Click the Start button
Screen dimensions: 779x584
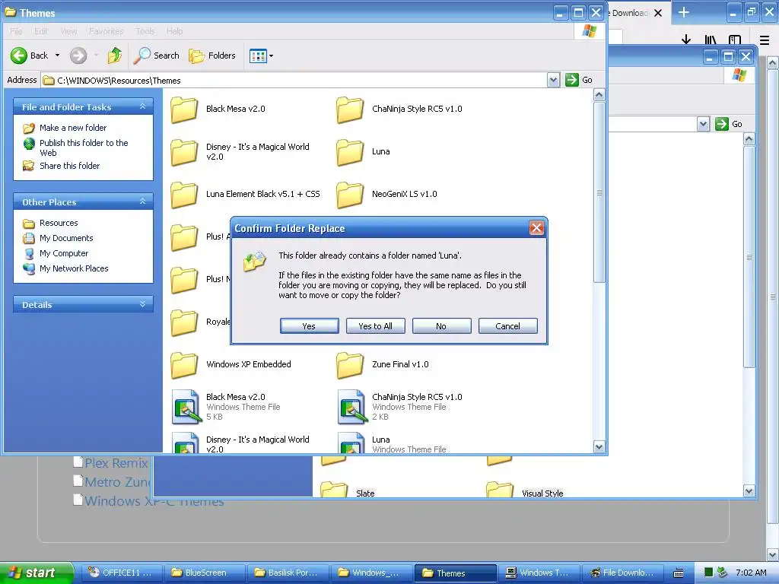point(37,573)
